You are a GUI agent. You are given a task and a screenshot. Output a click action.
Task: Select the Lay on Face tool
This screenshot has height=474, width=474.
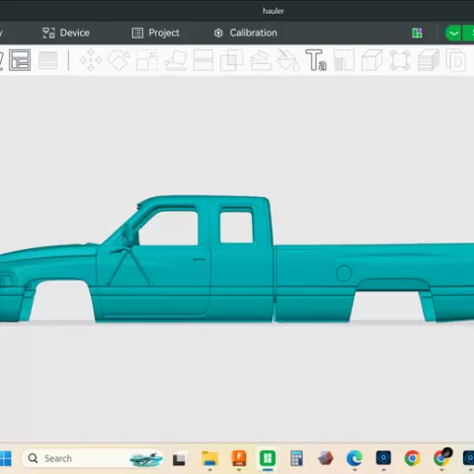[x=176, y=60]
